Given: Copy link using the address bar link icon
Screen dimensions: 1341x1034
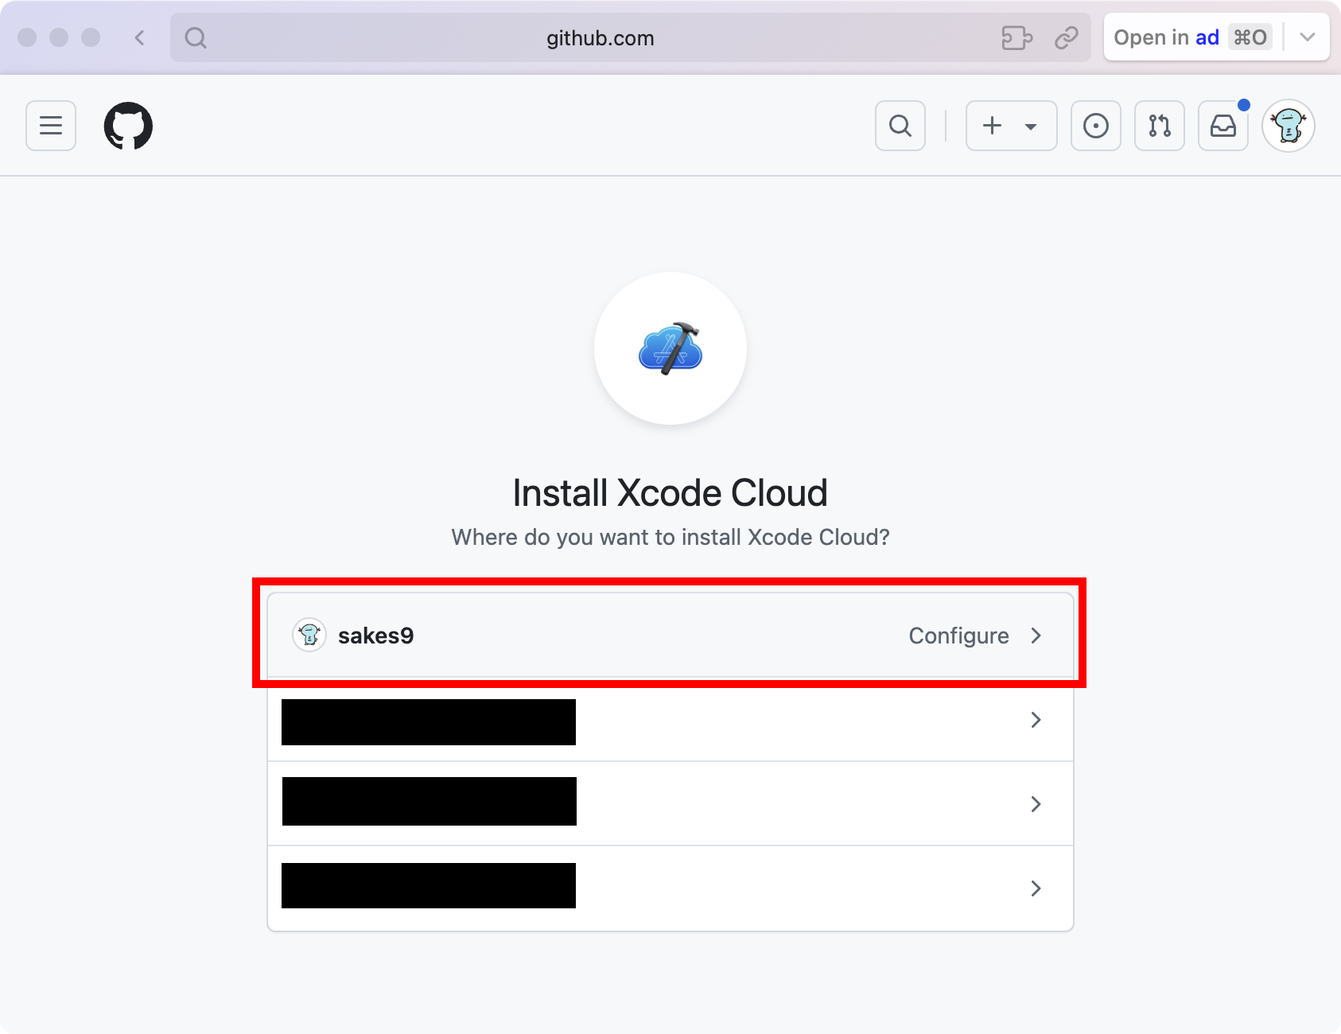Looking at the screenshot, I should (x=1066, y=37).
